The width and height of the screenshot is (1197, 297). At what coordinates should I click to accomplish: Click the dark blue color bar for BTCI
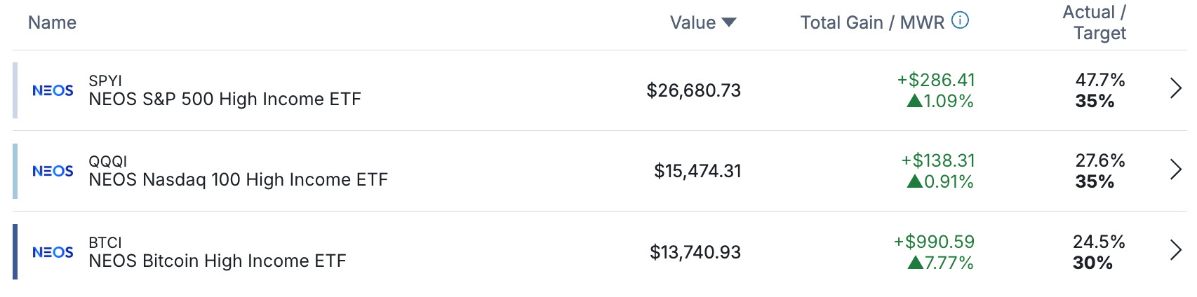15,251
